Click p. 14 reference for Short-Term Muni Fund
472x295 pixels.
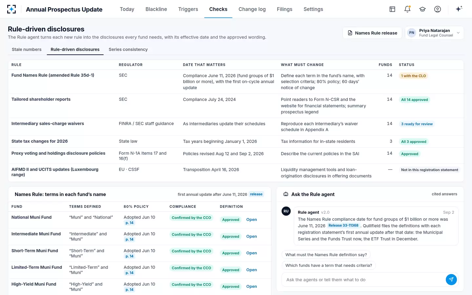coord(129,256)
